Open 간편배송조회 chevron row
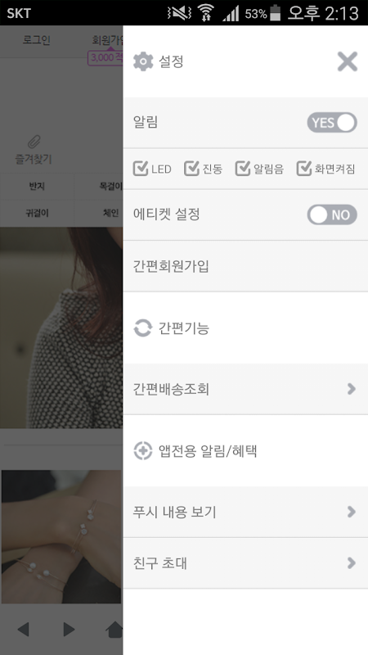Screen dimensions: 368x655 pyautogui.click(x=245, y=389)
